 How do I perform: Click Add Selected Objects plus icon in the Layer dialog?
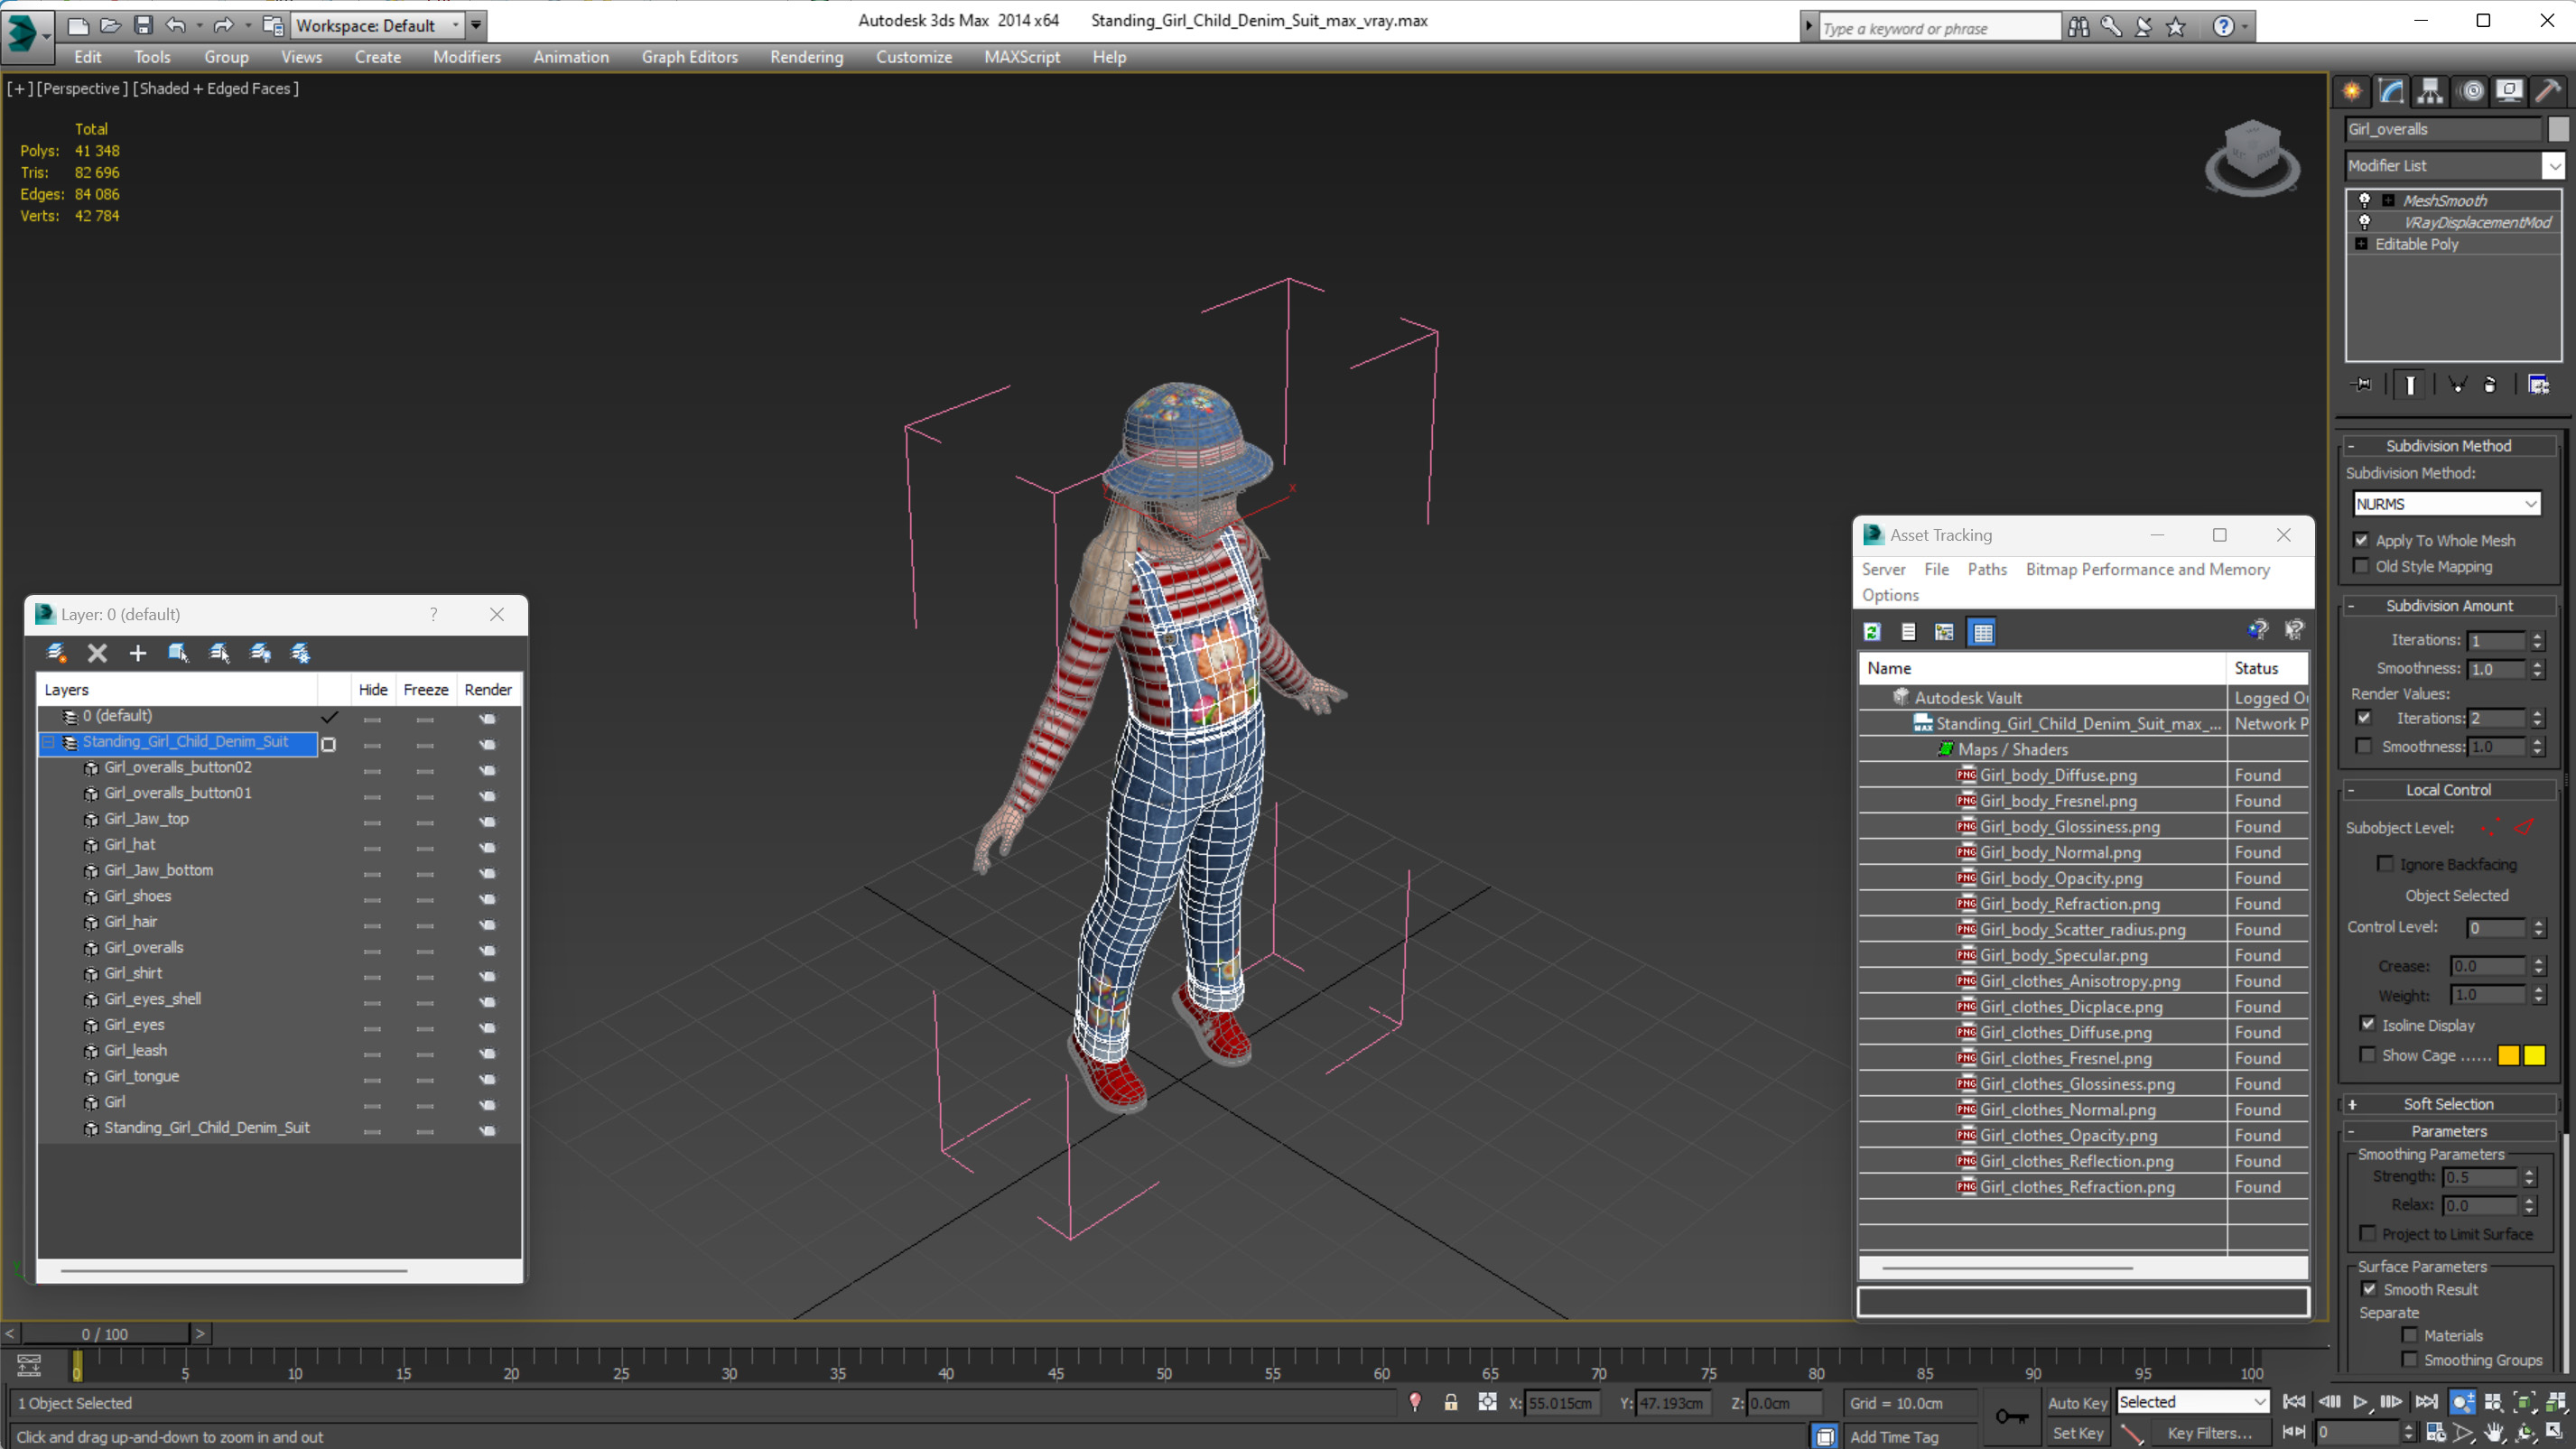137,653
